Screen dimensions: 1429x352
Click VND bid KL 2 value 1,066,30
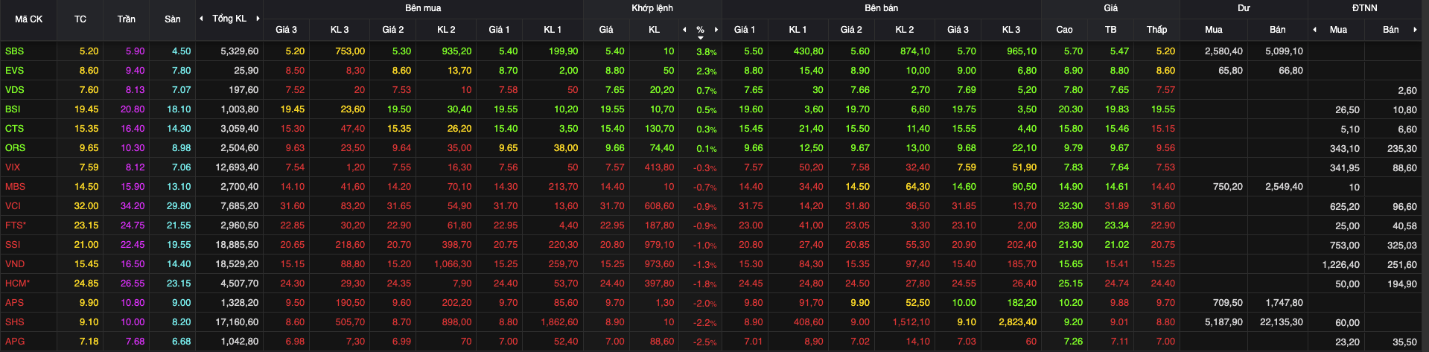(x=453, y=264)
